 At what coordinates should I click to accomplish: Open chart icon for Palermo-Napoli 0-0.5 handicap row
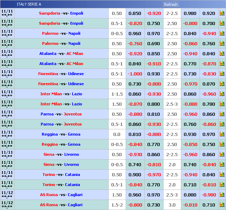[x=222, y=34]
